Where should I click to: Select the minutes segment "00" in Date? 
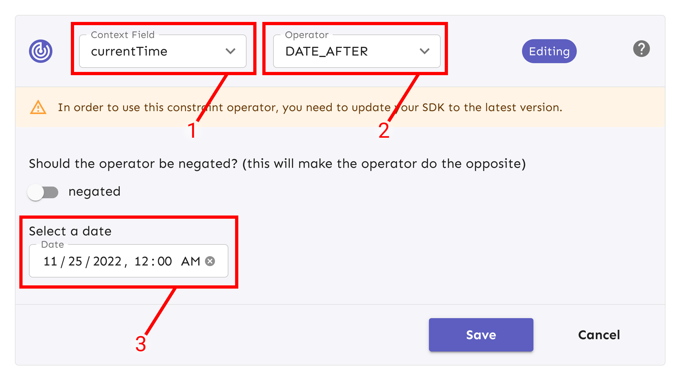pos(165,261)
